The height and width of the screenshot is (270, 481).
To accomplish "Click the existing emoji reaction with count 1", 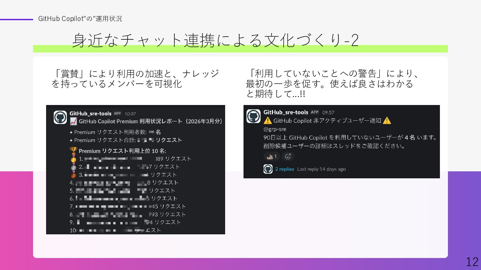I will (272, 156).
